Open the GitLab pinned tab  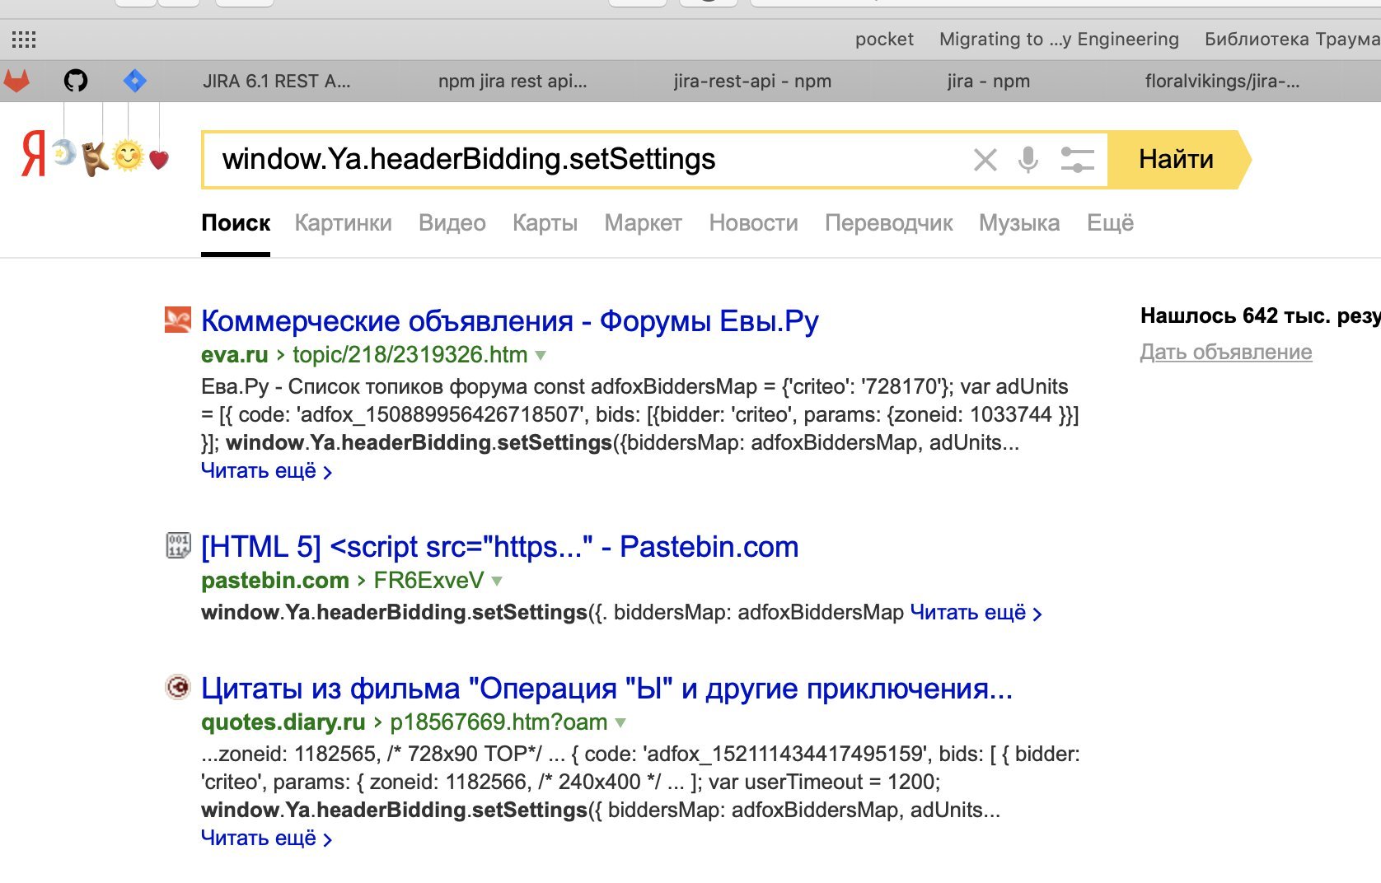16,81
